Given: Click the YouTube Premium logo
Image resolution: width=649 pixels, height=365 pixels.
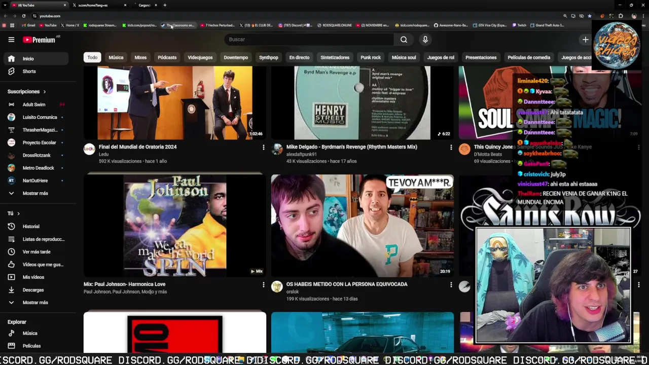Looking at the screenshot, I should [39, 40].
